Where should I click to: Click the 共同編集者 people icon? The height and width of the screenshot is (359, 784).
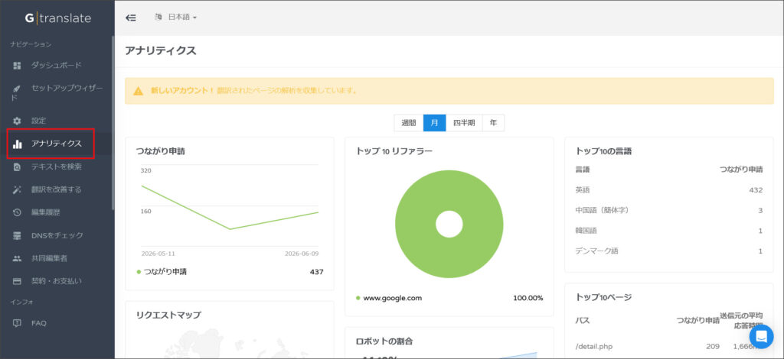point(17,258)
